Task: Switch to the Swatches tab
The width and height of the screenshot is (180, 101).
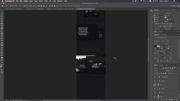Action: tap(161, 32)
